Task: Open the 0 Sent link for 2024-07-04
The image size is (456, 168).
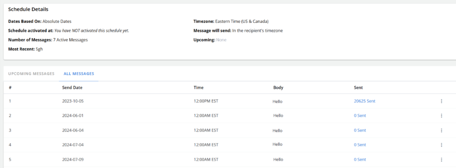Action: (360, 145)
